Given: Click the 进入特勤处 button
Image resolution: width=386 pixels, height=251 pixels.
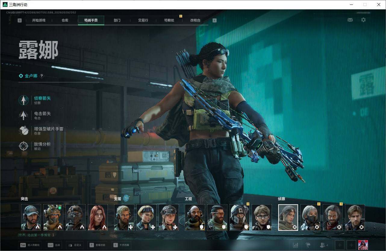Looking at the screenshot, I should [x=30, y=245].
